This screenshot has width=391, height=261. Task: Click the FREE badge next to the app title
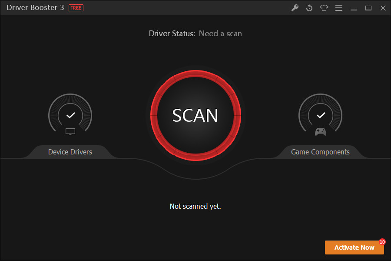coord(76,7)
